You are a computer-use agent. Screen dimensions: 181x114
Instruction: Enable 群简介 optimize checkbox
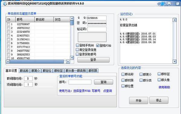(x=141, y=74)
